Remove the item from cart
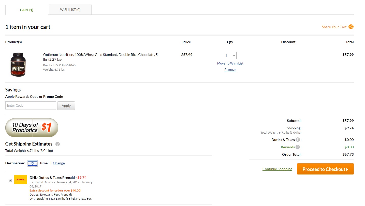Image resolution: width=365 pixels, height=206 pixels. click(x=230, y=70)
